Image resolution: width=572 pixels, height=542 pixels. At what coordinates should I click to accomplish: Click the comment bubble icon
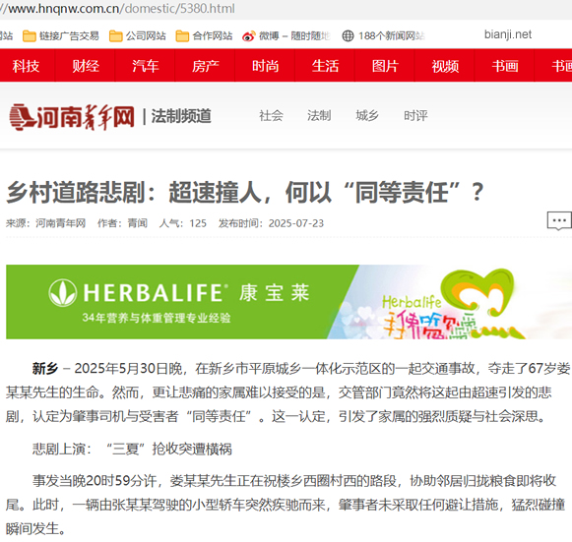559,221
